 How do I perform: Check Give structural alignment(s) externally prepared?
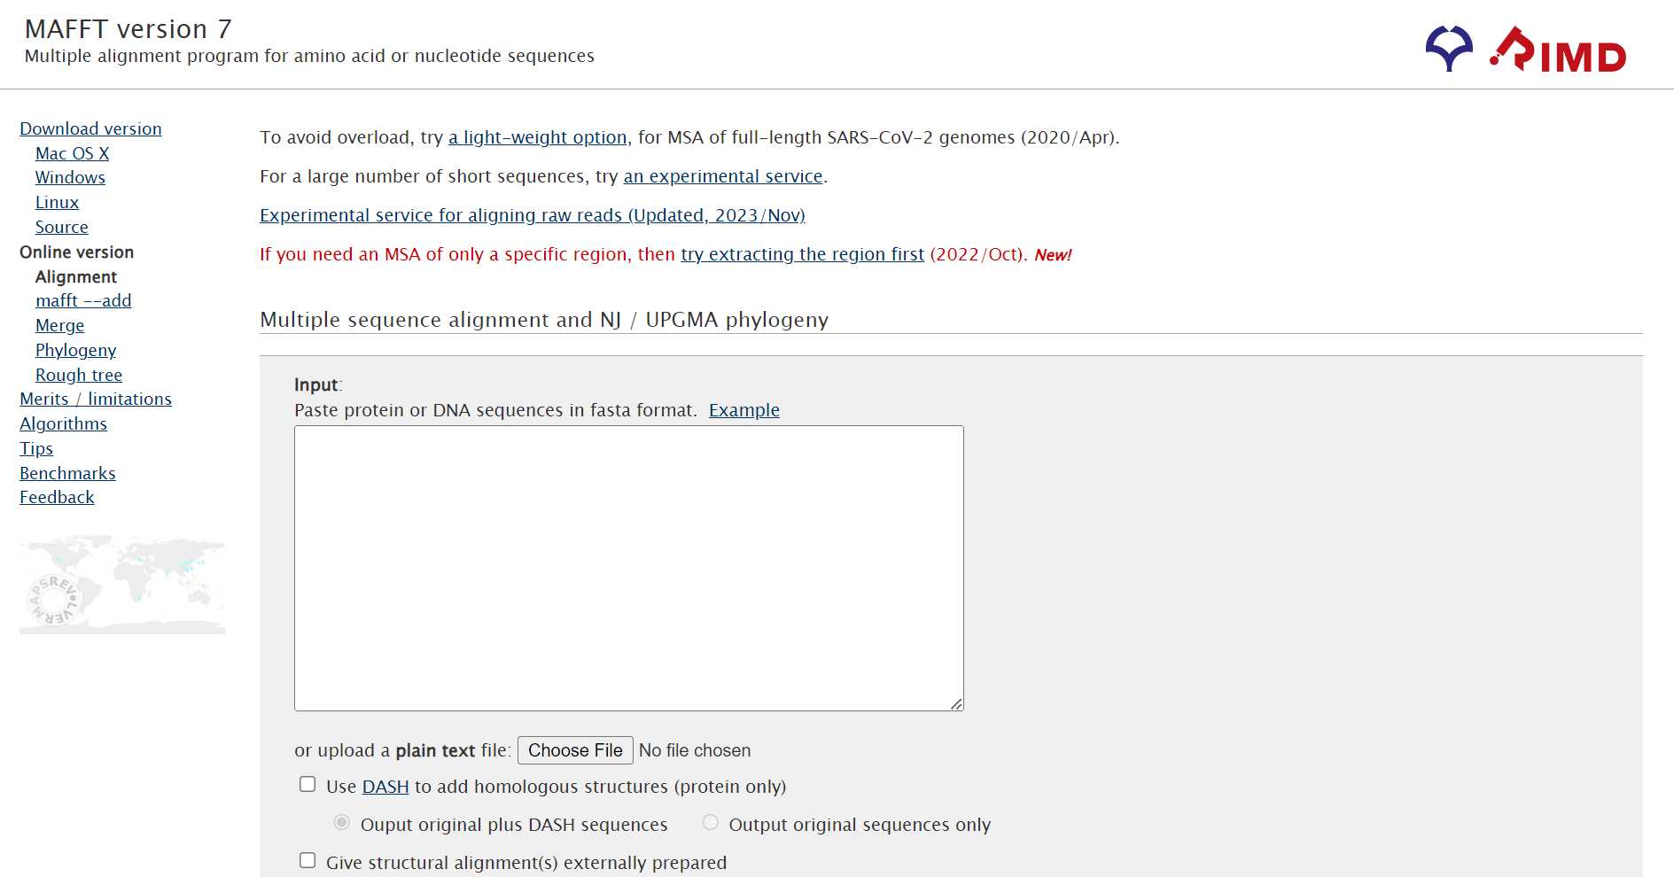308,860
